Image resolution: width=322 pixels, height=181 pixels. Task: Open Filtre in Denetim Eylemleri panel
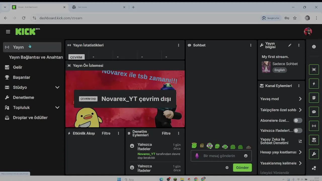tap(166, 133)
